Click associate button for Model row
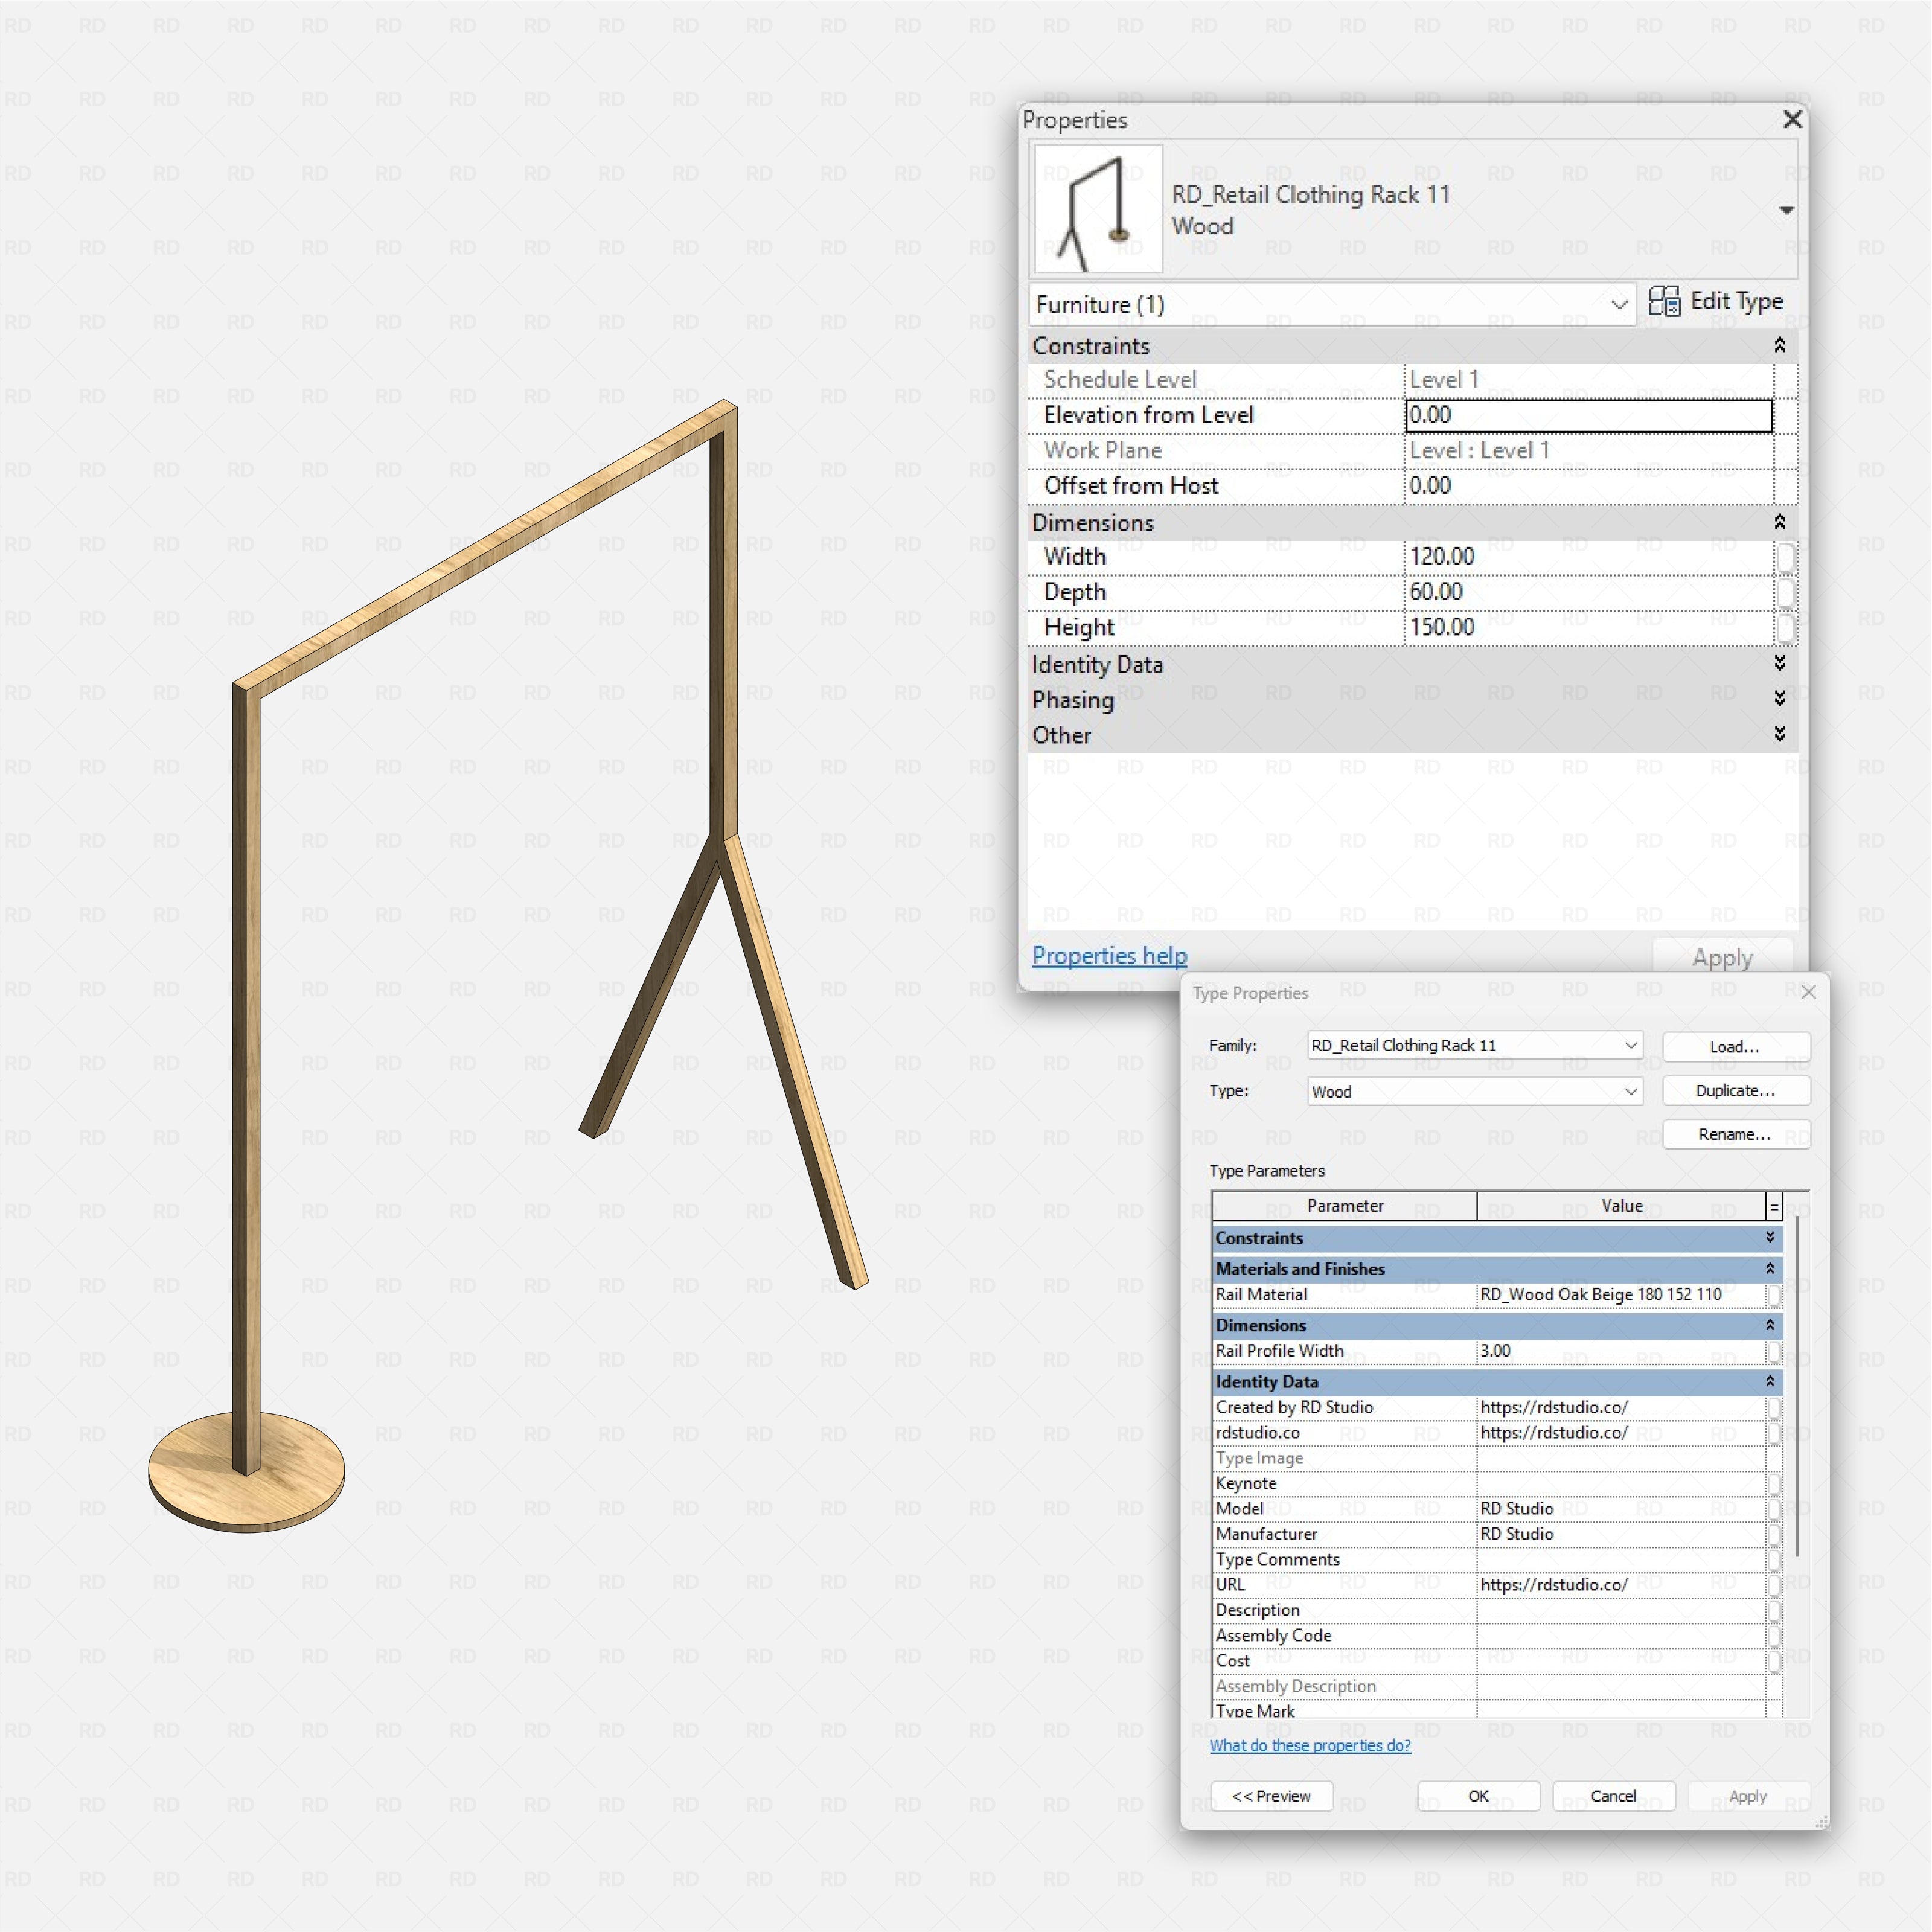 tap(1774, 1509)
